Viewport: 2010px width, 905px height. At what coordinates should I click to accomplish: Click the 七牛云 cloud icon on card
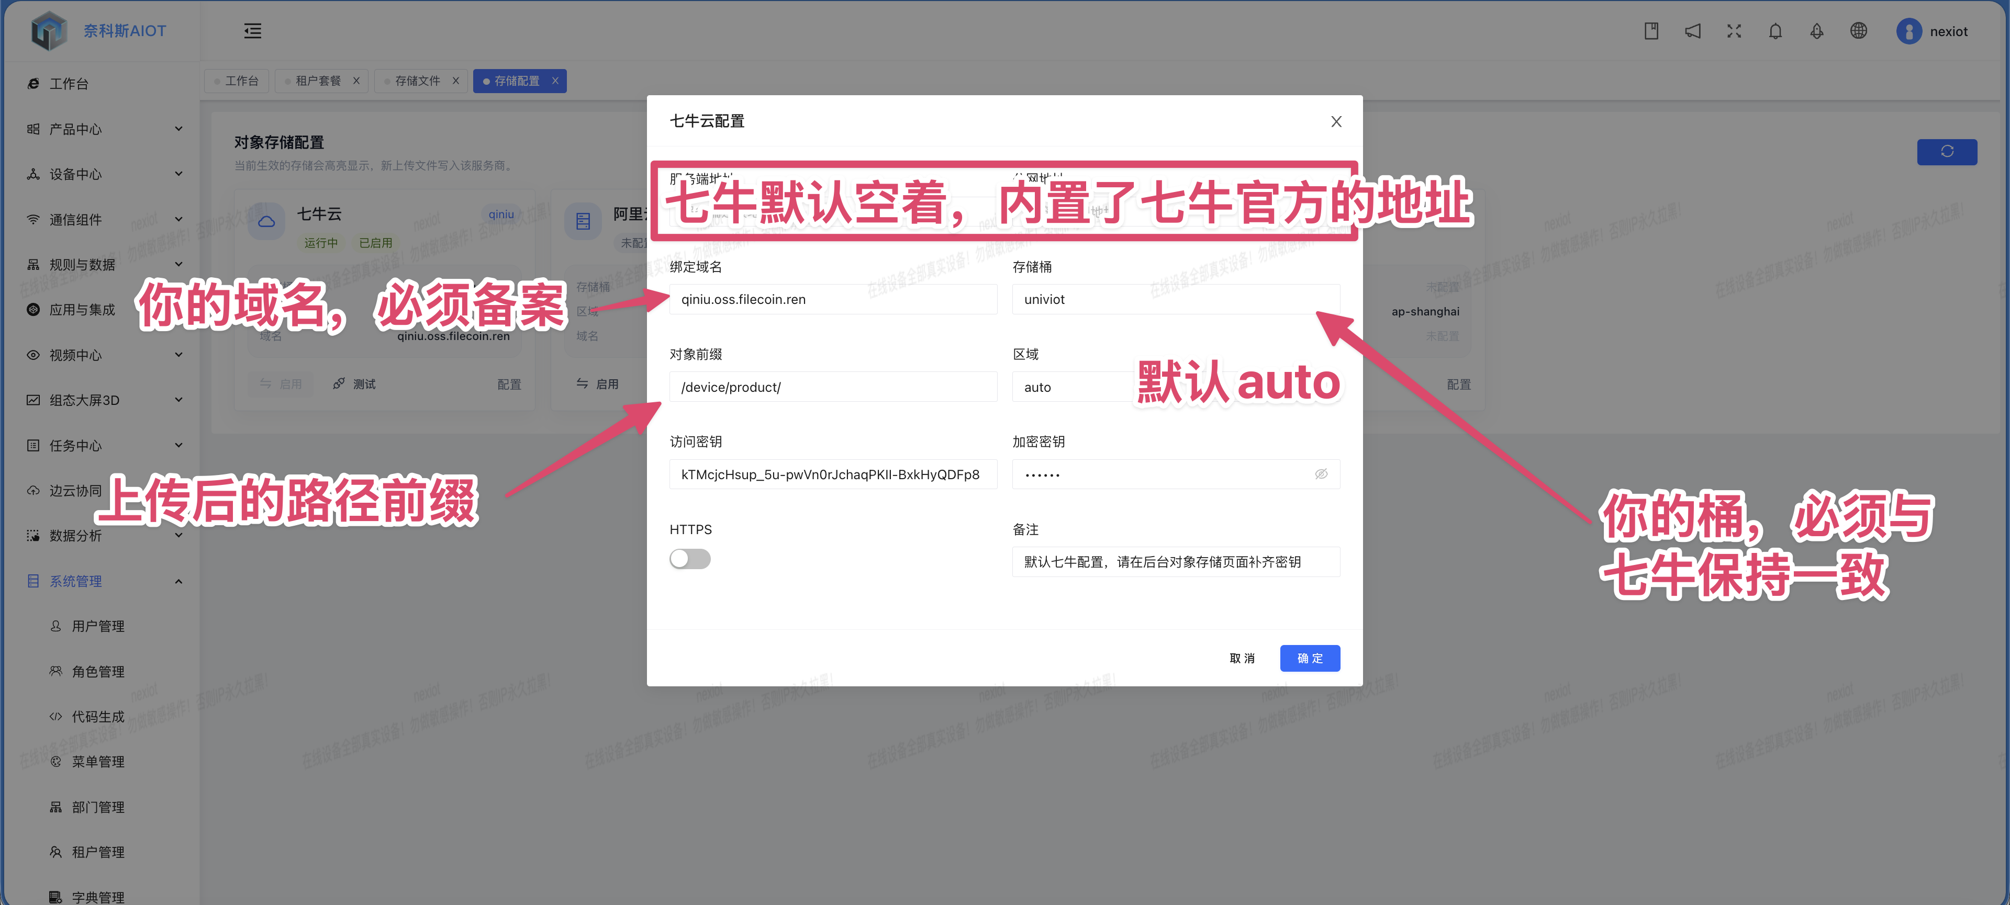coord(266,221)
